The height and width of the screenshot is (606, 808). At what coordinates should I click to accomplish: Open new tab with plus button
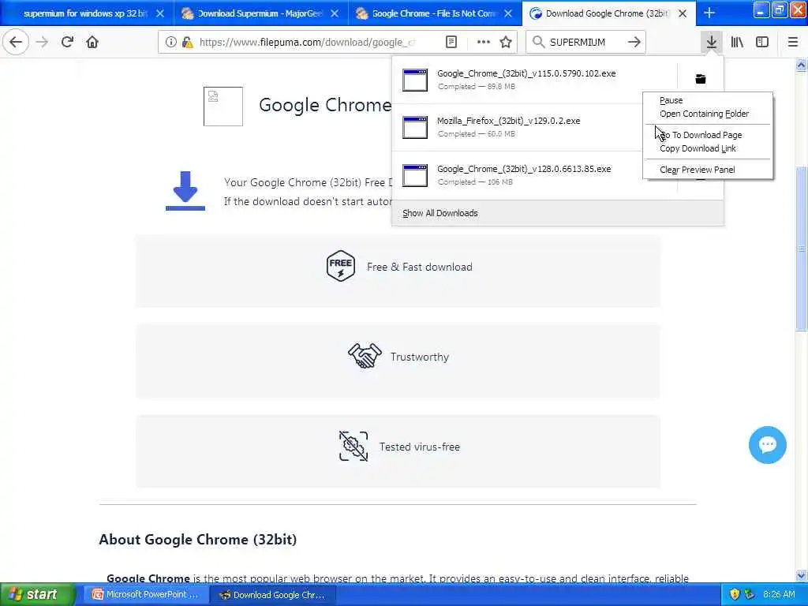point(709,13)
